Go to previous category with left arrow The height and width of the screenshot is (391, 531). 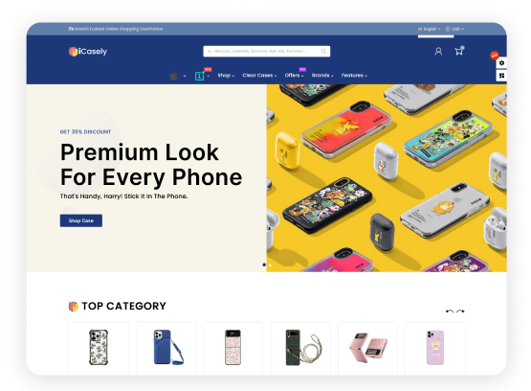450,310
